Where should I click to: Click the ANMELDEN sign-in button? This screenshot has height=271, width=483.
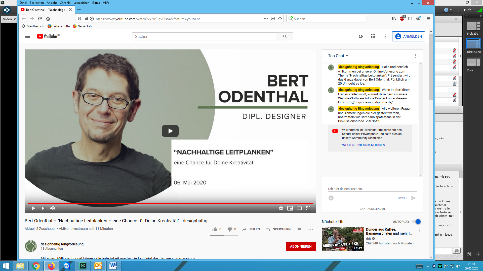408,36
